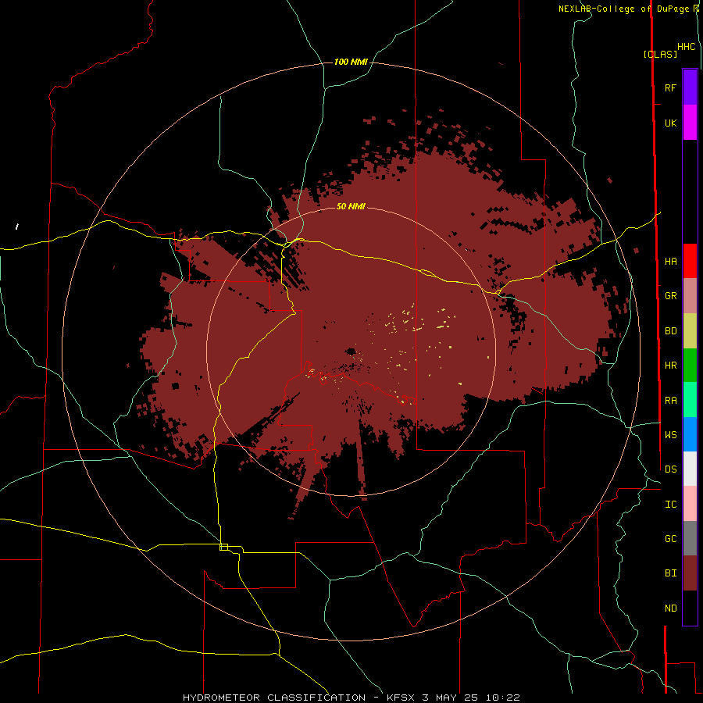Screen dimensions: 703x703
Task: Click the "RA" legend label
Action: (x=670, y=401)
